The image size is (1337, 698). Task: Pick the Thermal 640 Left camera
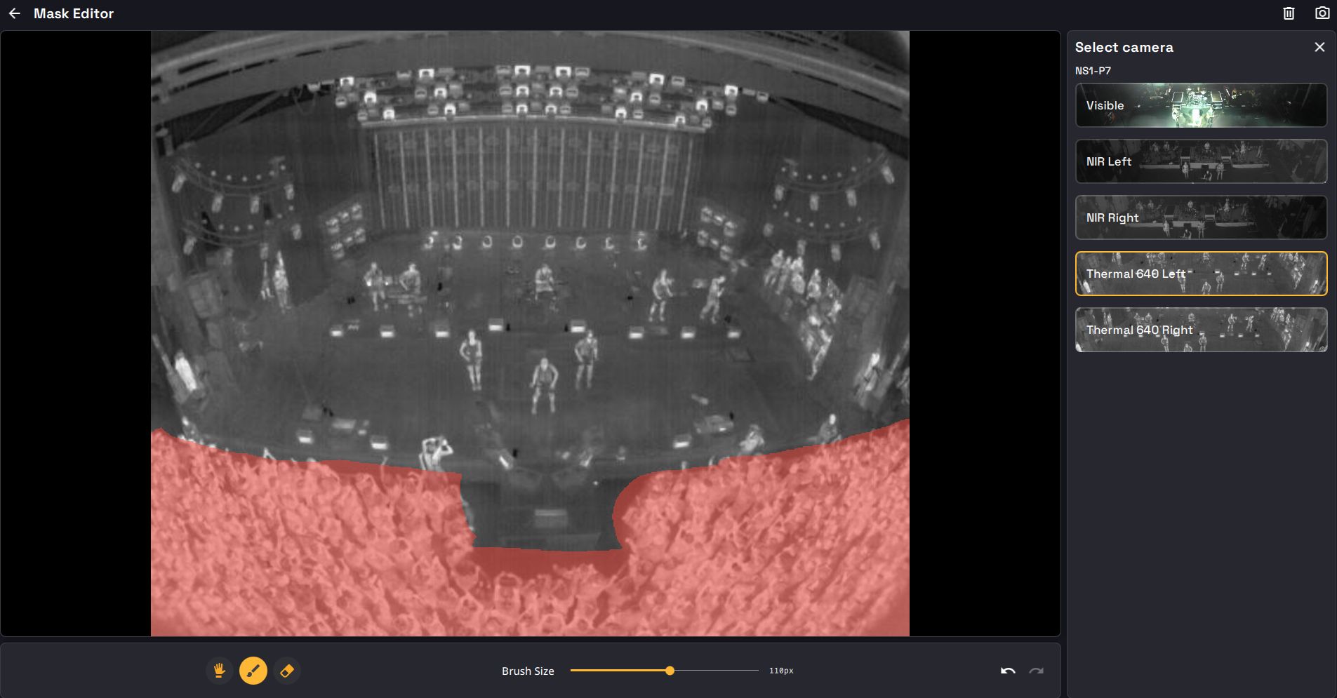[x=1201, y=274]
